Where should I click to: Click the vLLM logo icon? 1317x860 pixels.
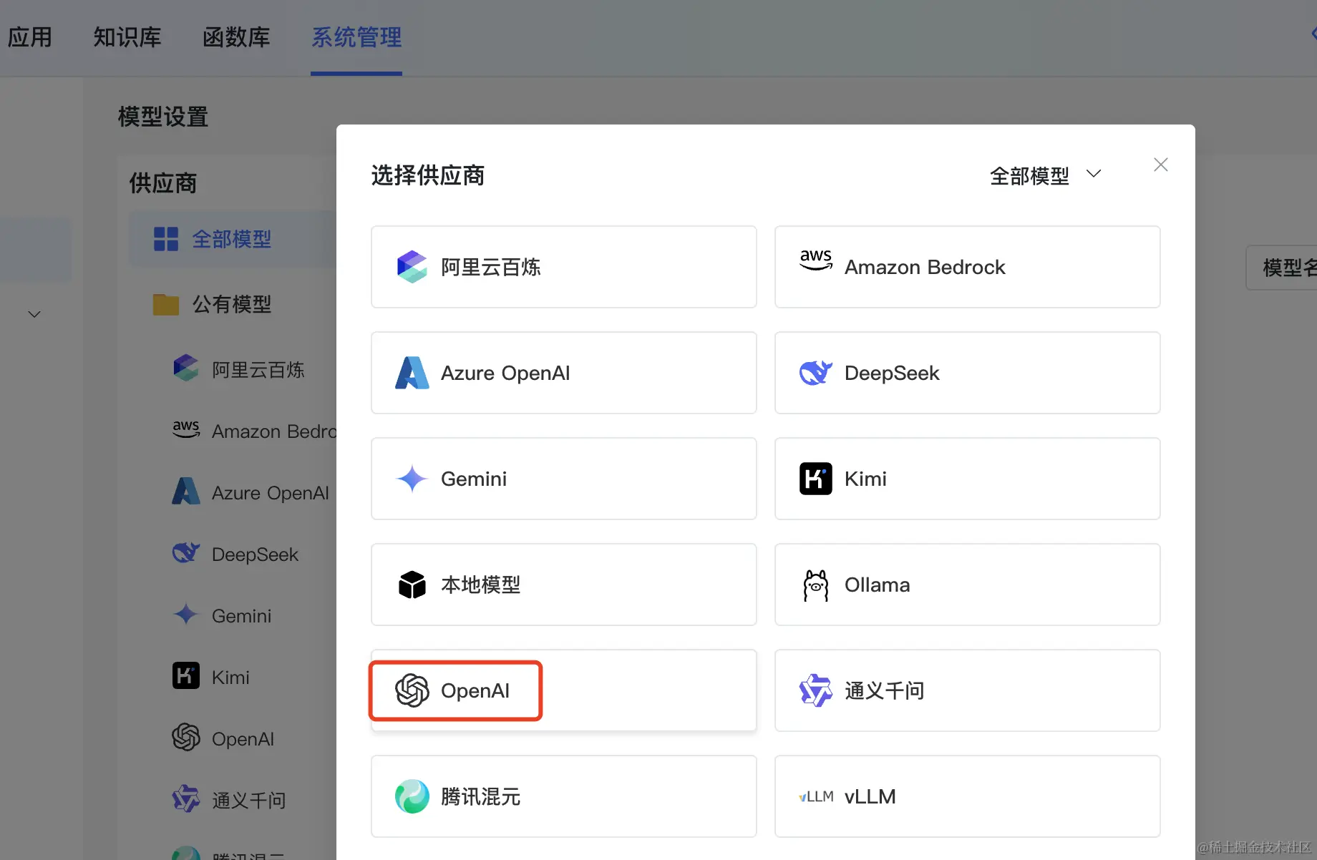[x=816, y=796]
